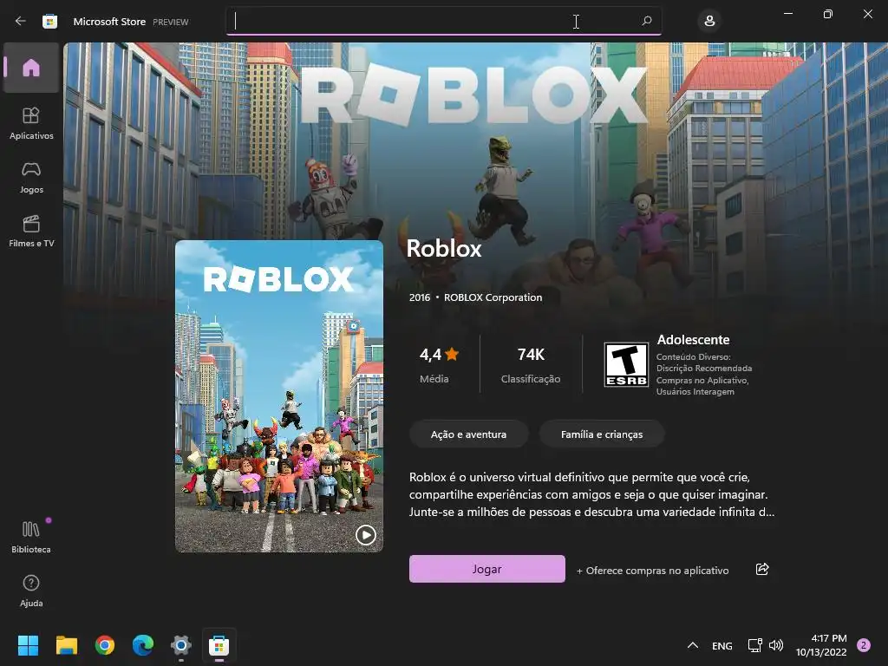Click the Roblox poster thumbnail
This screenshot has width=888, height=666.
(x=279, y=395)
